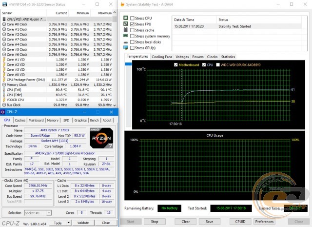Open the Powers tab in AIDA64
The width and height of the screenshot is (312, 227).
tap(198, 57)
